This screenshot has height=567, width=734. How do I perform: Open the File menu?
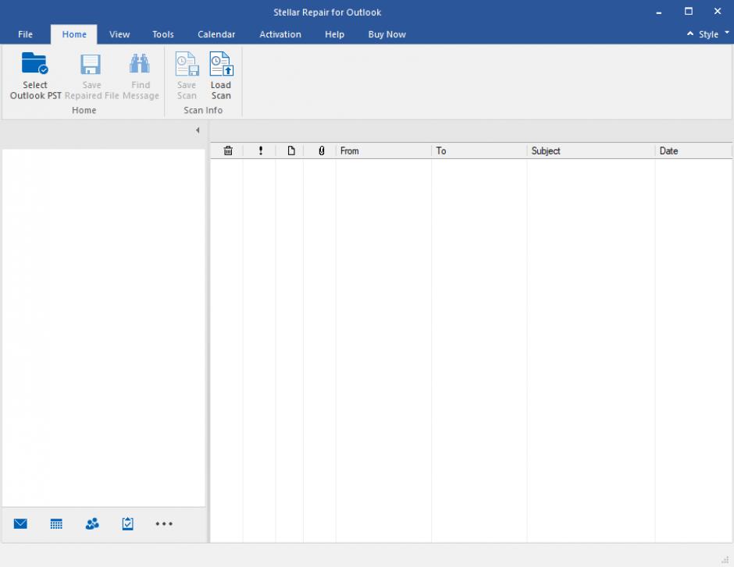pyautogui.click(x=25, y=34)
